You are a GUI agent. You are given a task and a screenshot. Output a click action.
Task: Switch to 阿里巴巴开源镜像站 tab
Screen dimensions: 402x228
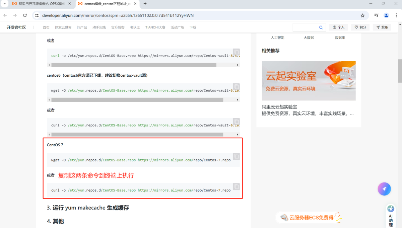(42, 4)
